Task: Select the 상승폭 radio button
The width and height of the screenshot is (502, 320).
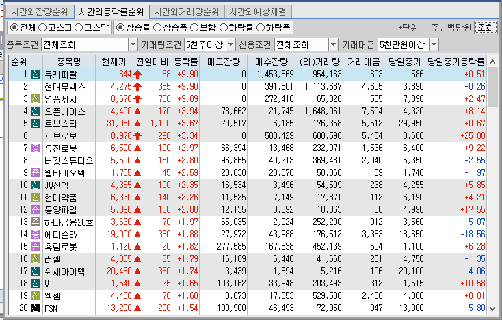Action: 157,27
